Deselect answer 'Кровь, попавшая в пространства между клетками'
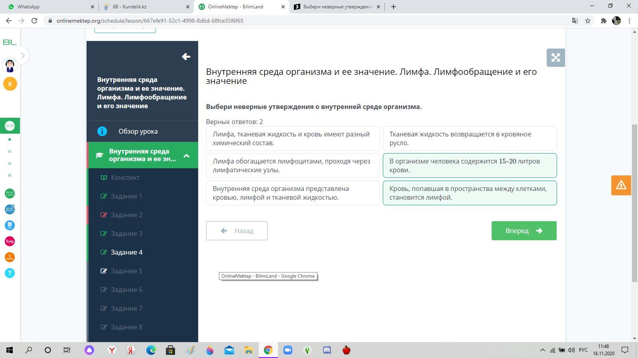This screenshot has width=638, height=358. (x=470, y=193)
